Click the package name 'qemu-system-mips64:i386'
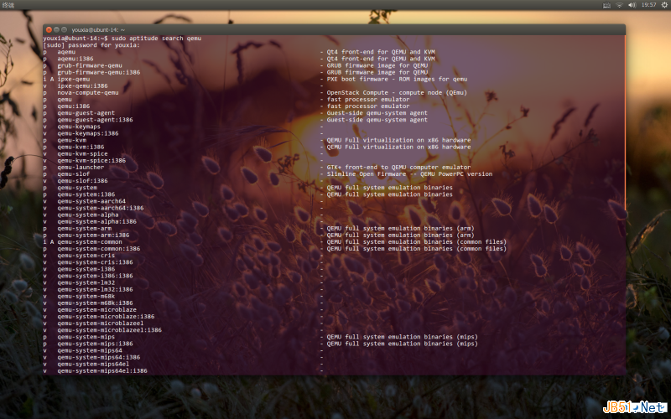671x419 pixels. [x=99, y=358]
